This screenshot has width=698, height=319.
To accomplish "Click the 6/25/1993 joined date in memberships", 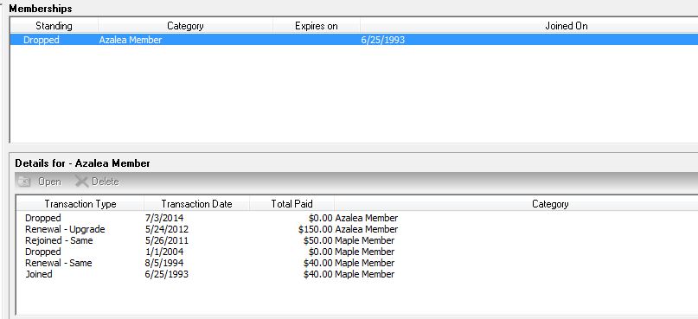I will coord(383,40).
